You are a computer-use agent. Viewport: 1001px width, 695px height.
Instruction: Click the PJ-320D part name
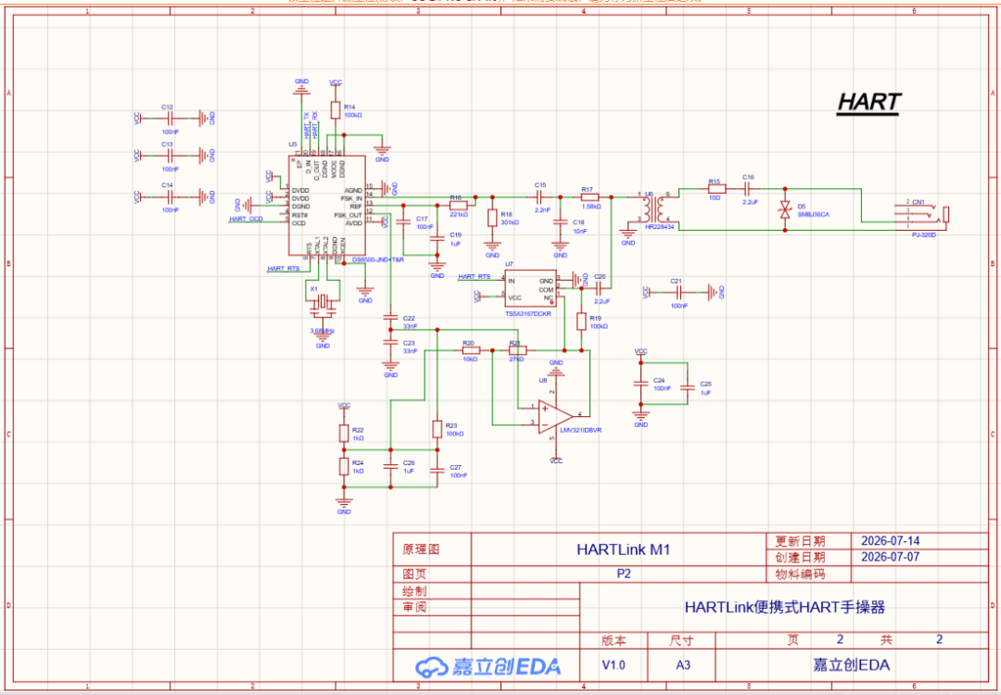coord(924,235)
